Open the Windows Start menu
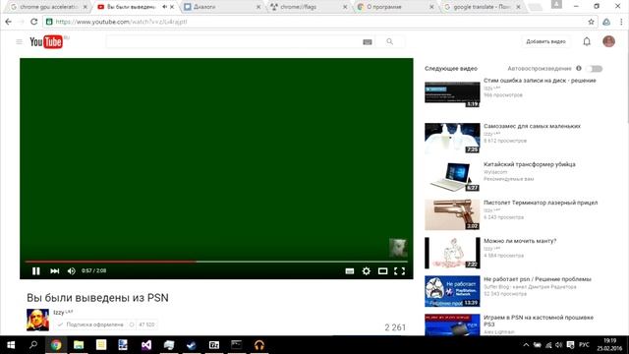This screenshot has height=354, width=629. [x=11, y=345]
